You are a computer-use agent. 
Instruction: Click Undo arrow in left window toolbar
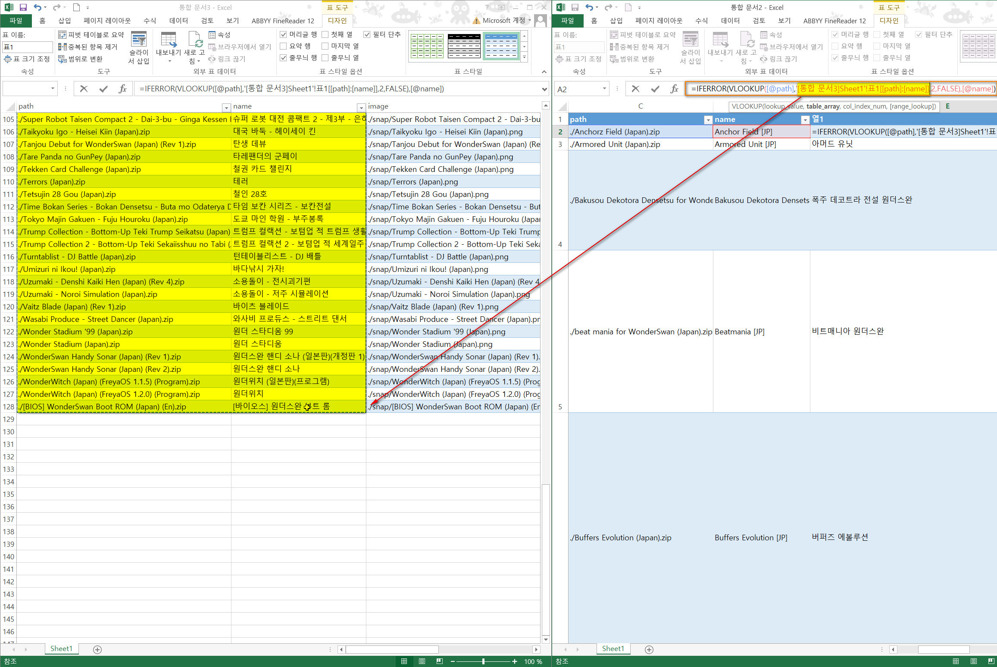coord(38,7)
